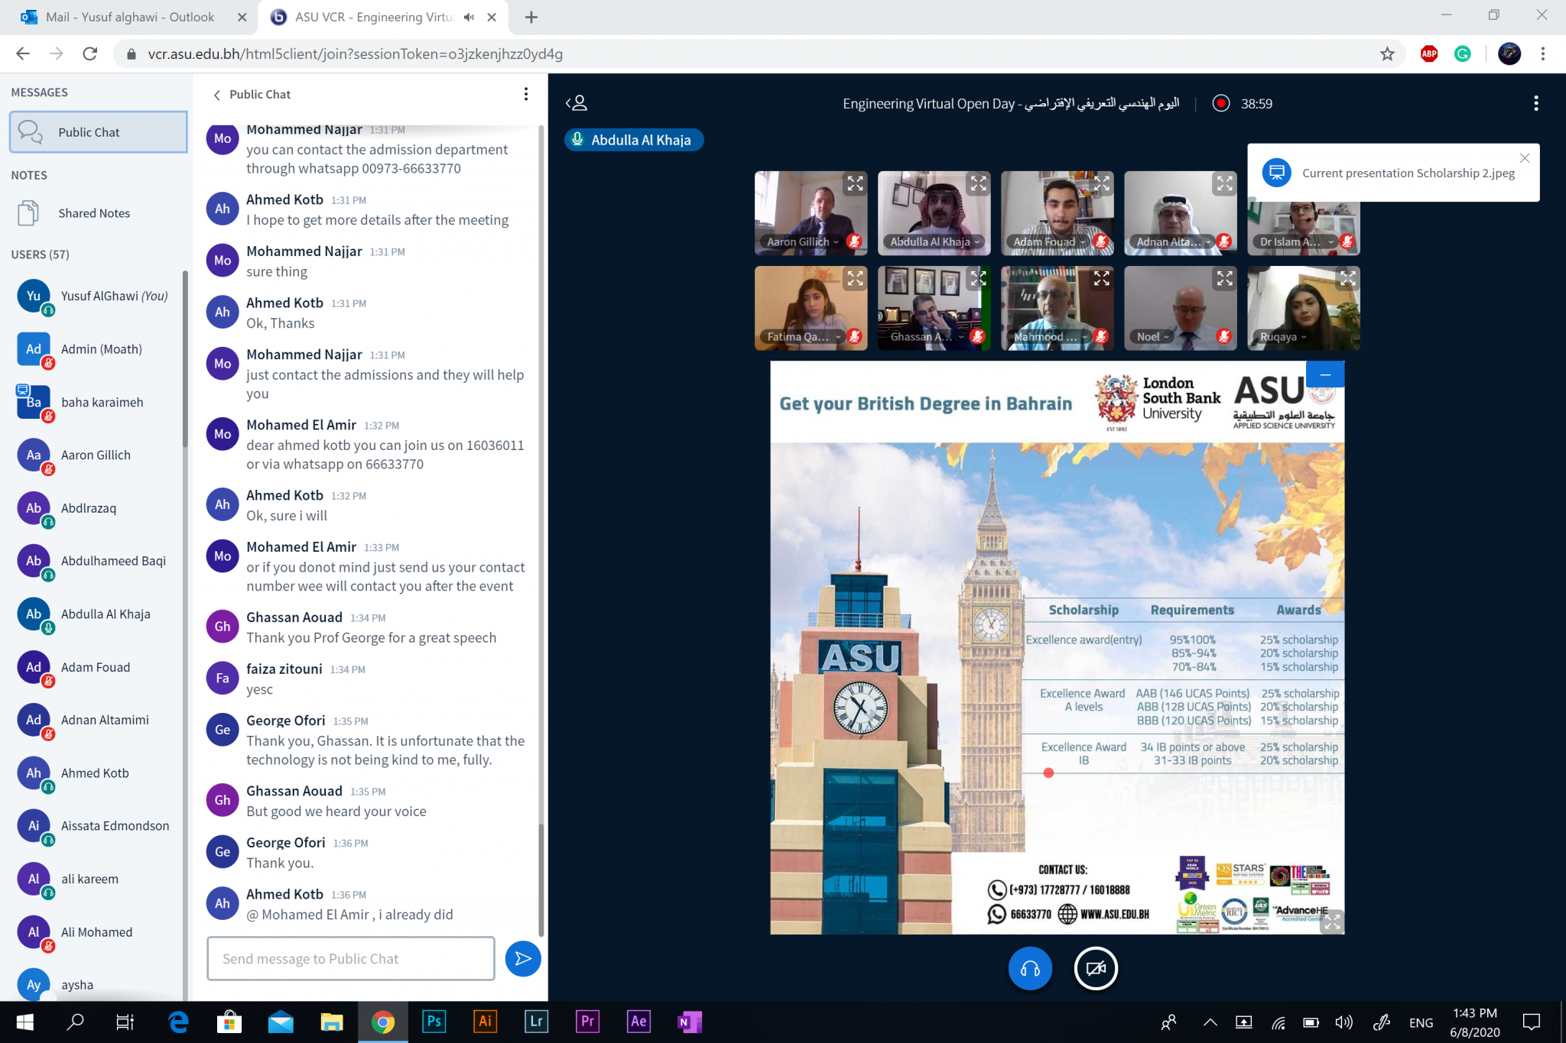Send the public chat message
Image resolution: width=1566 pixels, height=1043 pixels.
pos(523,958)
